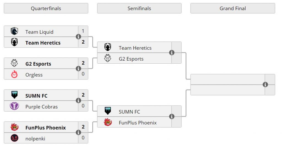Show match info for SUMN FC vs Purple Cobras
Screen dimensions: 282x147
click(78, 100)
